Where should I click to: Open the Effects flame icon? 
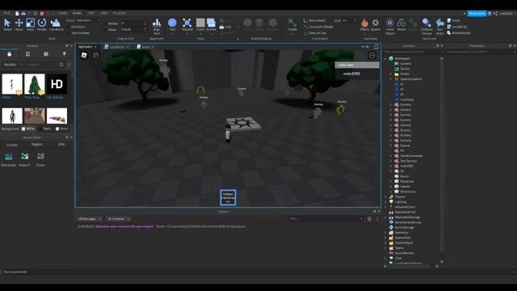coord(364,23)
